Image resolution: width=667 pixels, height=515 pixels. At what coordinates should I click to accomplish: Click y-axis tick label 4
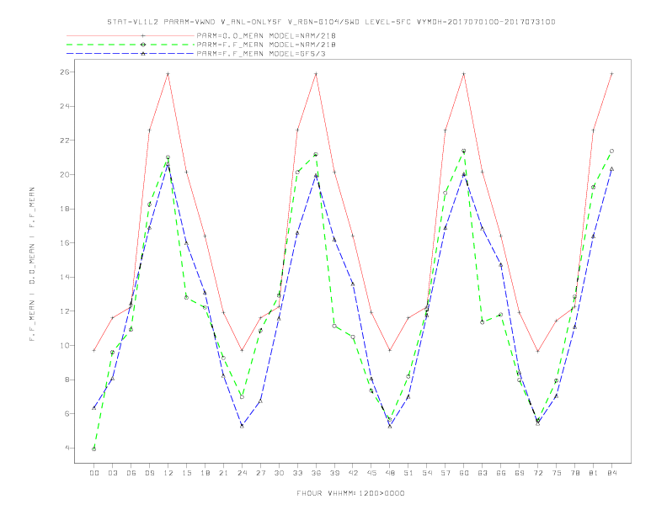[x=67, y=448]
